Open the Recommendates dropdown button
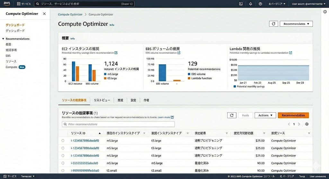 pyautogui.click(x=296, y=24)
